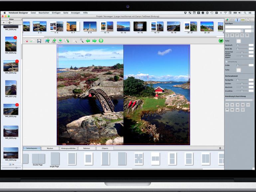Select page spread 14 - 15 thumbnail
256x192 pixels.
tap(140, 27)
